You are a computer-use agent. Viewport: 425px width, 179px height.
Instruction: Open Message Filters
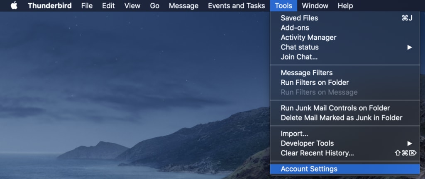[345, 73]
